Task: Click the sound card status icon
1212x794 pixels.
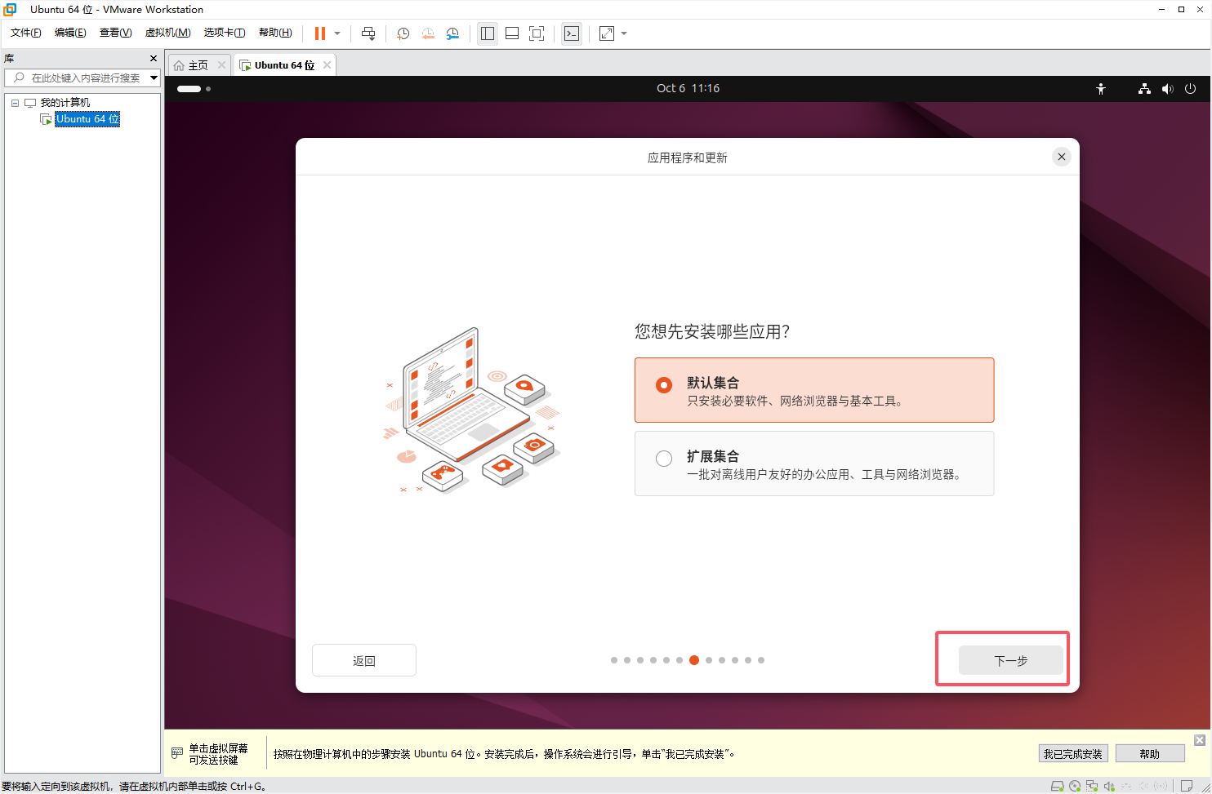Action: coord(1109,787)
